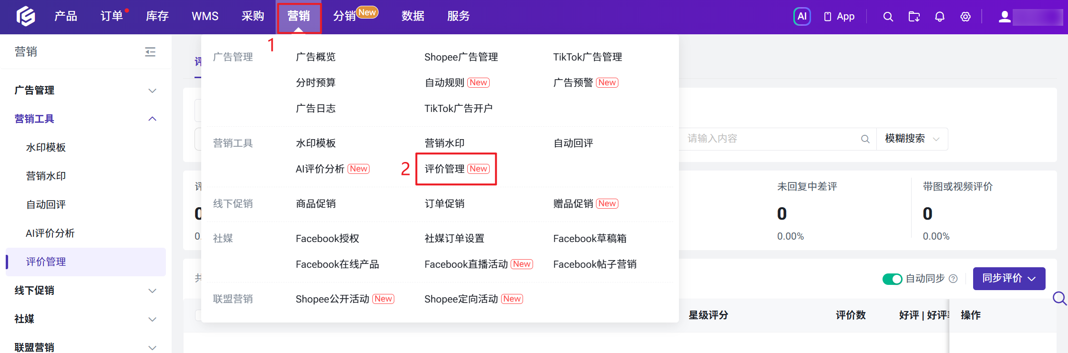Go to 订单促销 in the menu
Viewport: 1068px width, 353px height.
(x=444, y=204)
